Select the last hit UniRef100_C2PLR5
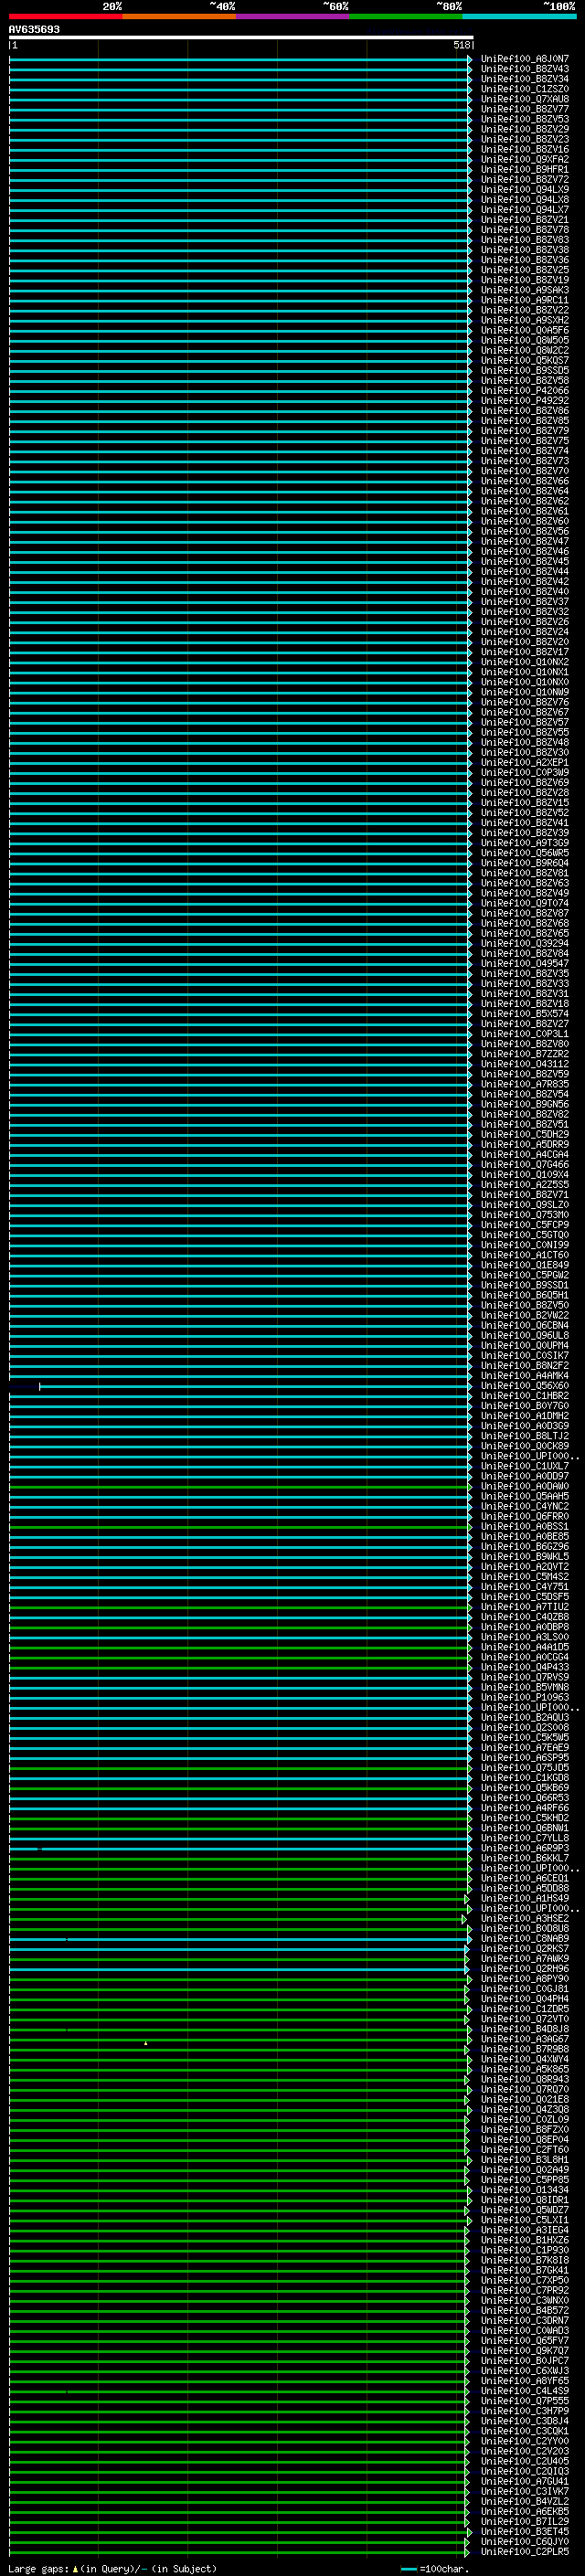The height and width of the screenshot is (2576, 585). coord(525,2552)
